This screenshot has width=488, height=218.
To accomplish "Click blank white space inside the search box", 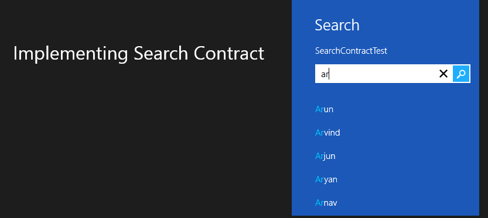I will 383,74.
